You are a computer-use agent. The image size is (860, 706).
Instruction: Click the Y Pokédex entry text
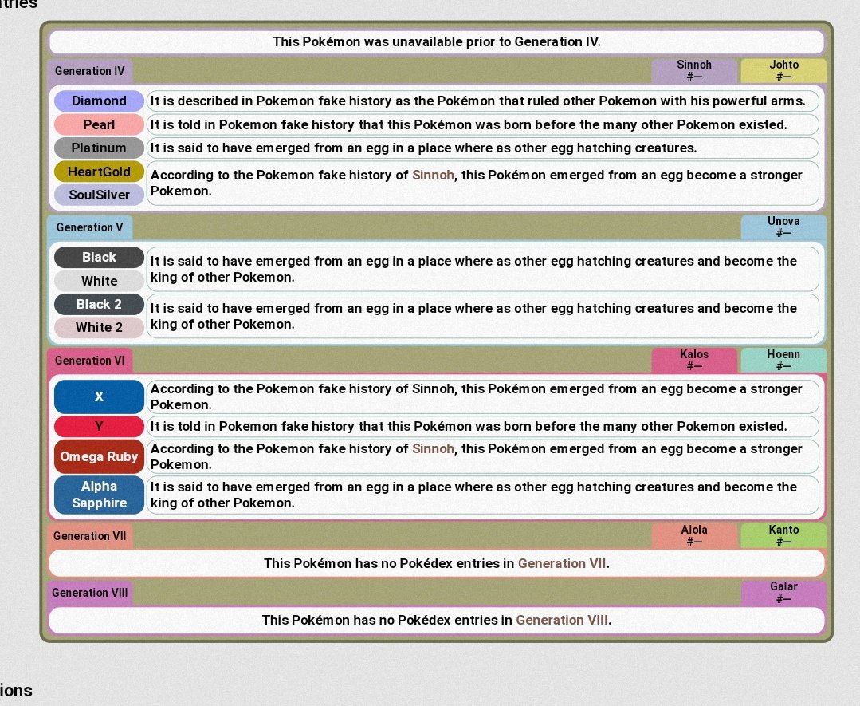[x=483, y=426]
